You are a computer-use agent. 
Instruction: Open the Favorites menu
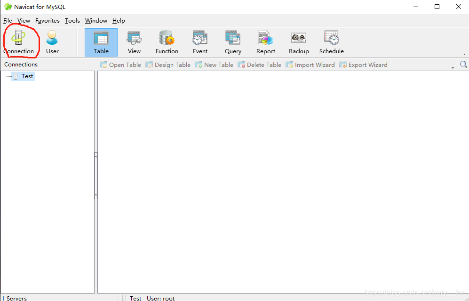[48, 21]
